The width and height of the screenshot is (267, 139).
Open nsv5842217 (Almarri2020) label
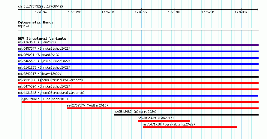40,74
